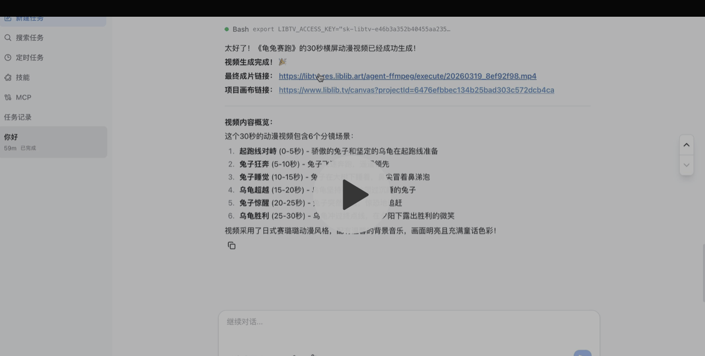Open 定时任务 clock icon in sidebar
This screenshot has height=356, width=705.
click(8, 58)
